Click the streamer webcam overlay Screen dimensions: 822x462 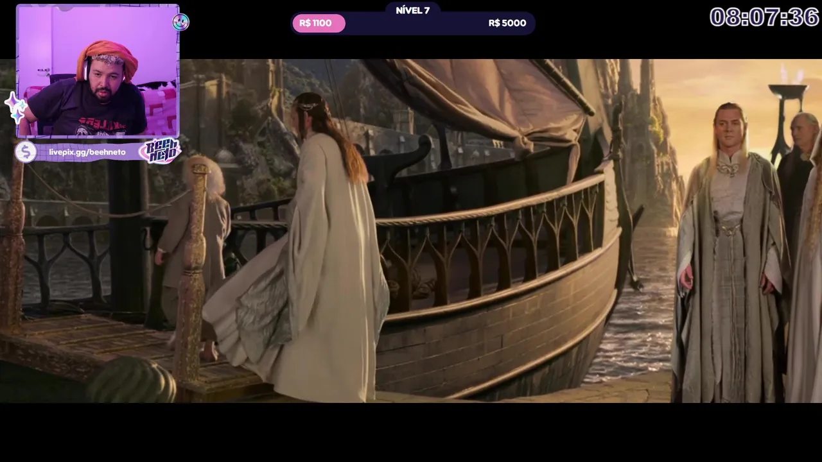tap(98, 71)
